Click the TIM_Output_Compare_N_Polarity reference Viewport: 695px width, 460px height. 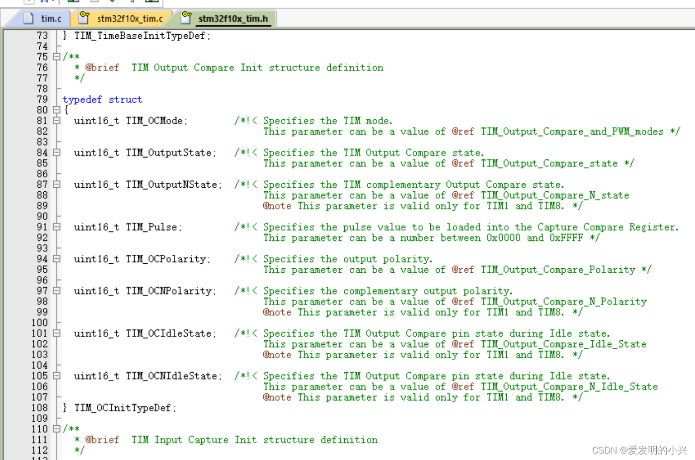[564, 302]
